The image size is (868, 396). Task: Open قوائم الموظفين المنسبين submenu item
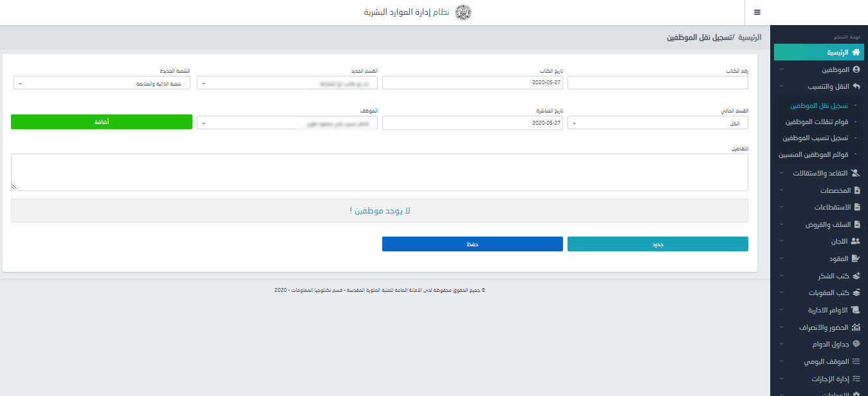tap(813, 154)
